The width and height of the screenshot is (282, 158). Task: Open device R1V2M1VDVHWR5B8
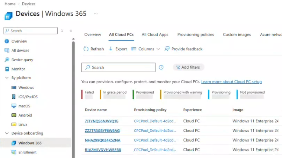(x=103, y=150)
